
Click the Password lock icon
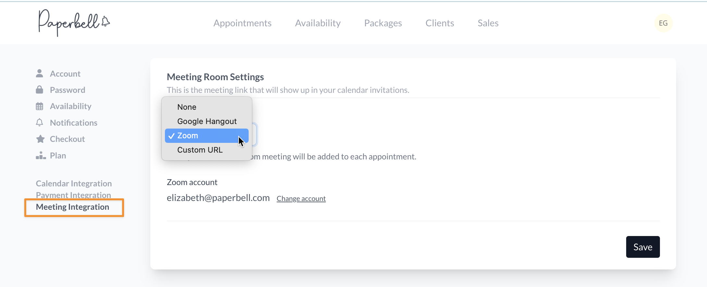[40, 90]
